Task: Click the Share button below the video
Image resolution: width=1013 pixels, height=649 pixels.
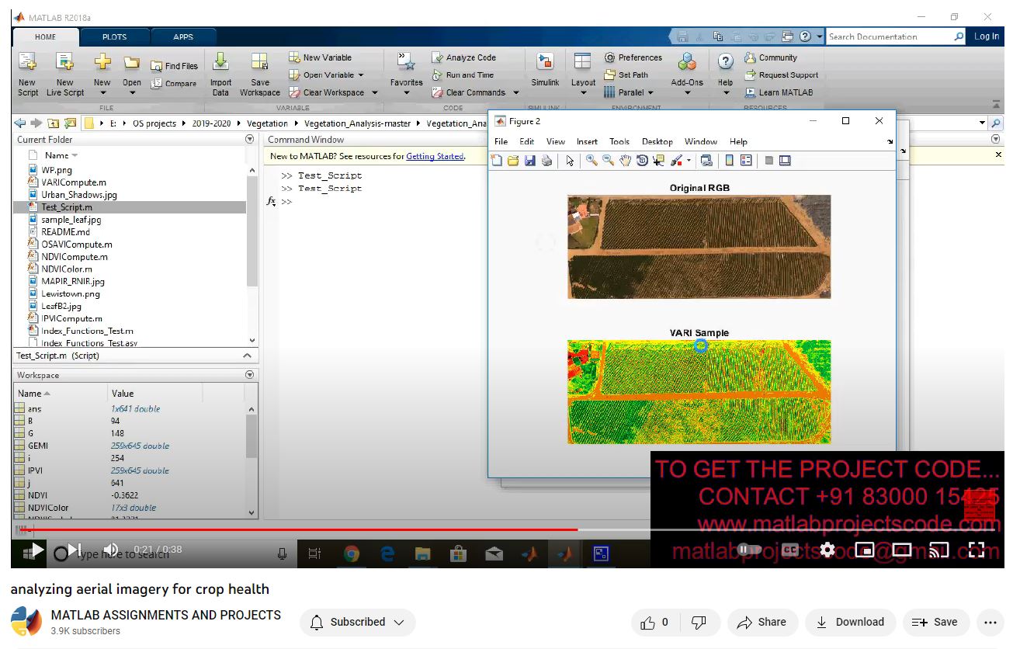Action: pos(762,622)
